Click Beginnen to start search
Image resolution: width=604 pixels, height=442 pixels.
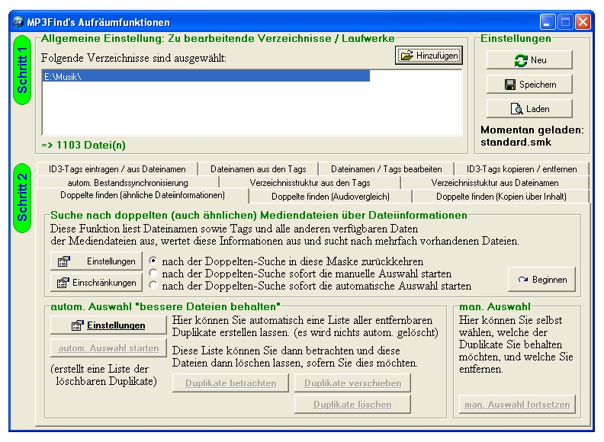pos(541,280)
